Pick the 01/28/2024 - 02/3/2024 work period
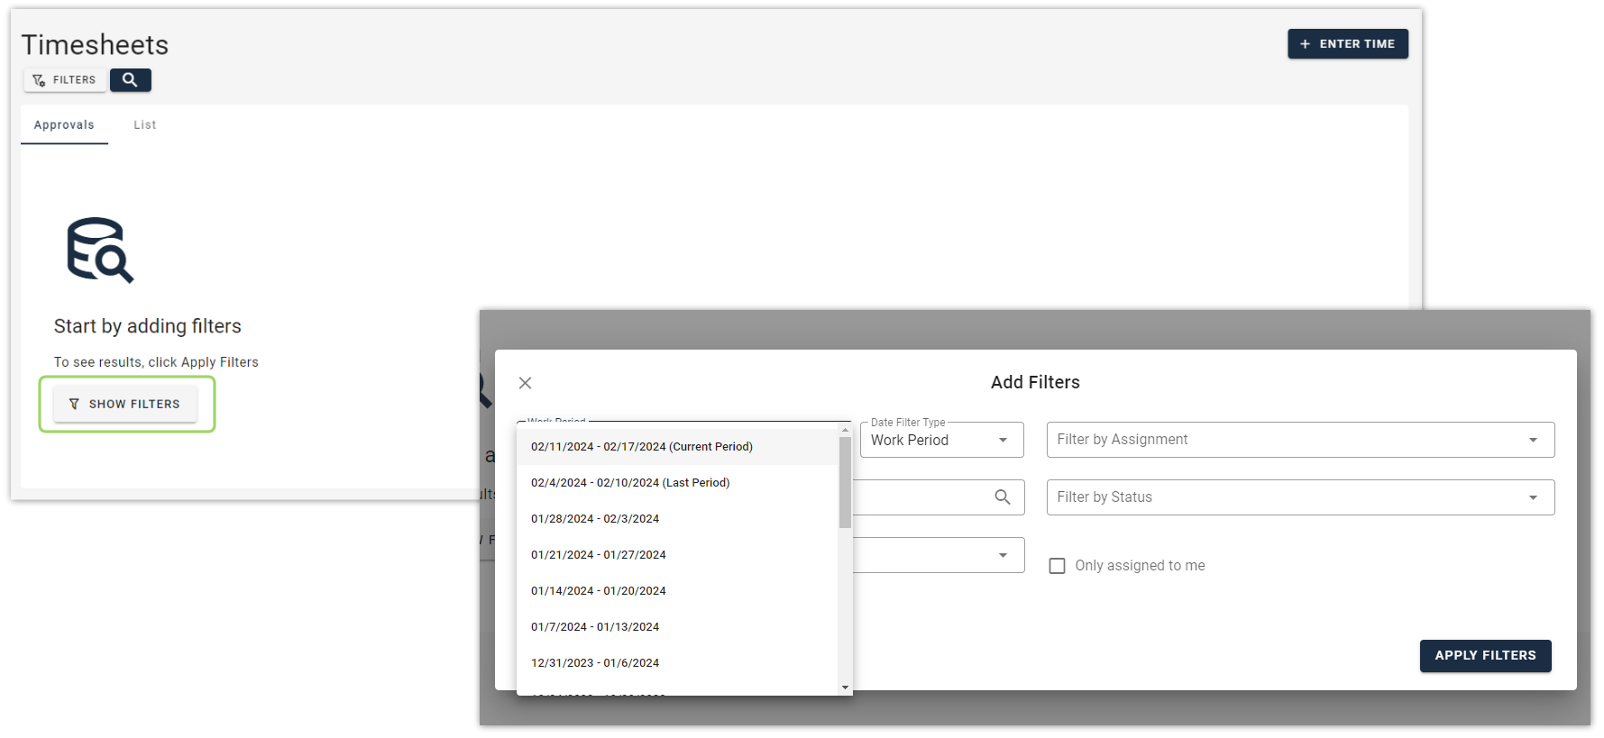This screenshot has height=738, width=1604. pyautogui.click(x=594, y=519)
